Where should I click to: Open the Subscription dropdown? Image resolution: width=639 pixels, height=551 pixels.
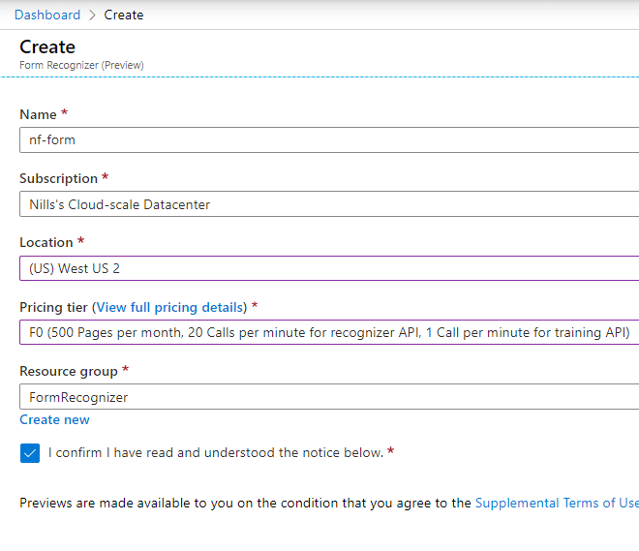(329, 204)
